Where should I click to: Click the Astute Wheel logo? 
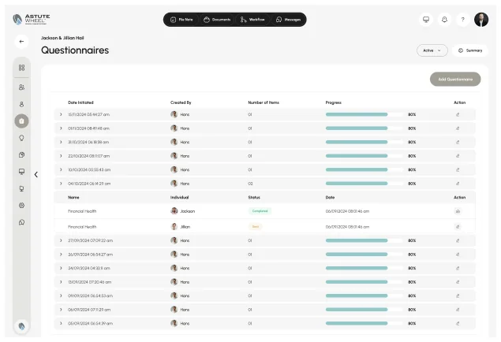coord(32,19)
